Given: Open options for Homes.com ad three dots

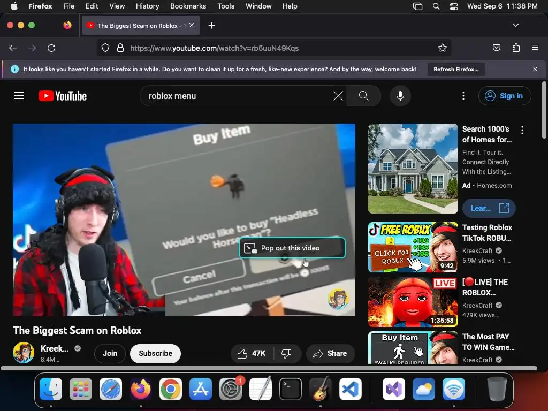Looking at the screenshot, I should [522, 130].
